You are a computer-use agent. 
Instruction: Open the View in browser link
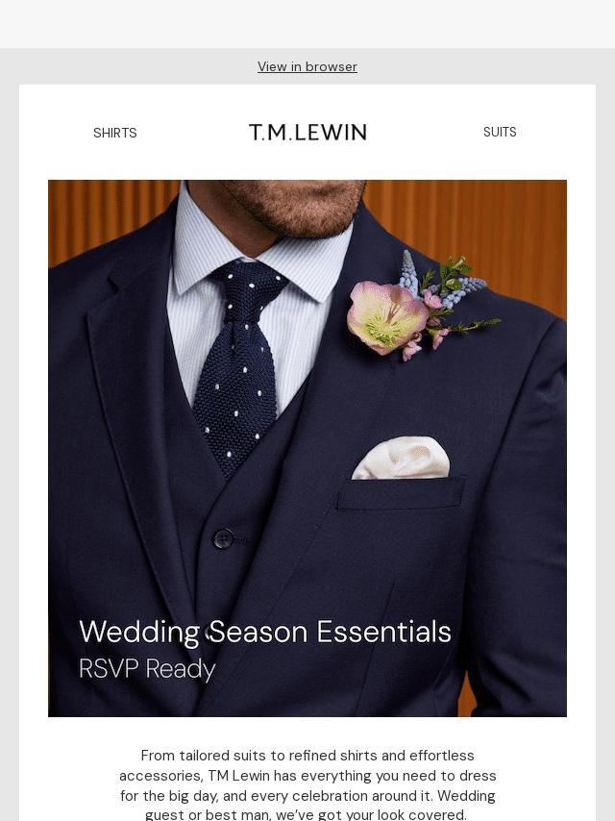(x=307, y=66)
